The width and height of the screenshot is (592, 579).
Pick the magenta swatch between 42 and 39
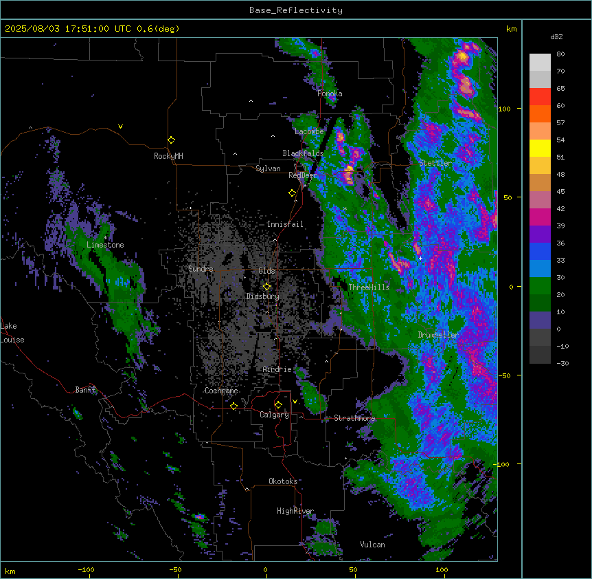pyautogui.click(x=540, y=217)
